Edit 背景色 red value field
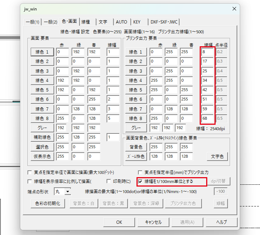The width and height of the screenshot is (260, 235). [x=156, y=147]
